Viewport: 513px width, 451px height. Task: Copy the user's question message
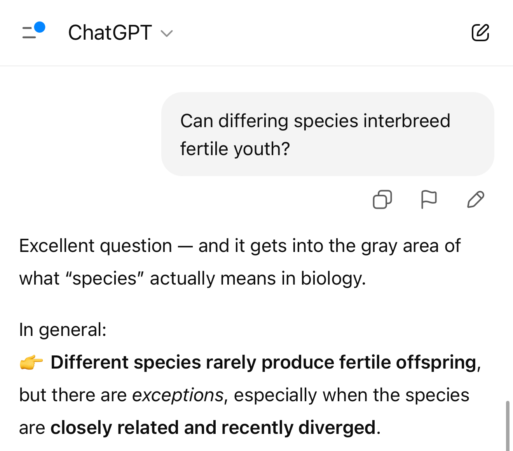[382, 199]
